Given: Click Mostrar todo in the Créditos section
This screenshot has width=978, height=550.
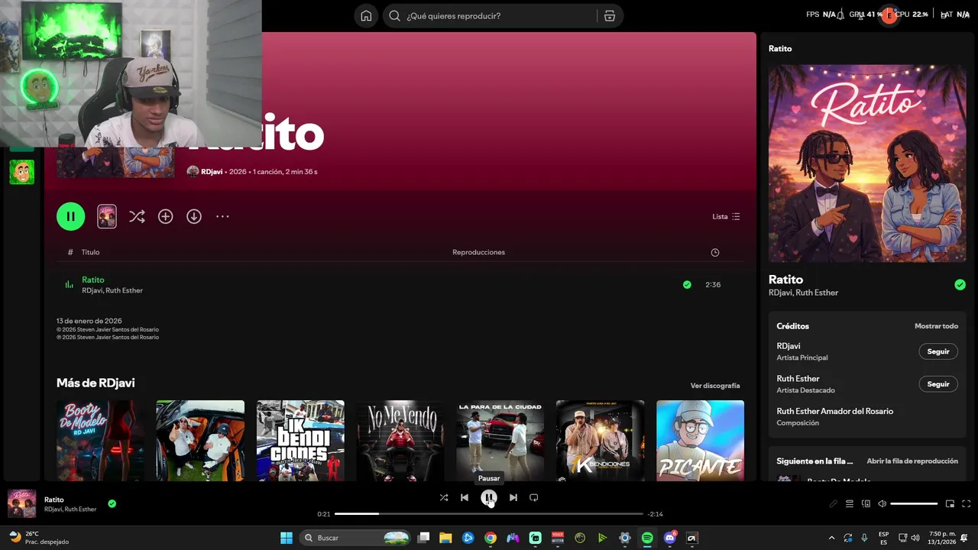Looking at the screenshot, I should [936, 326].
